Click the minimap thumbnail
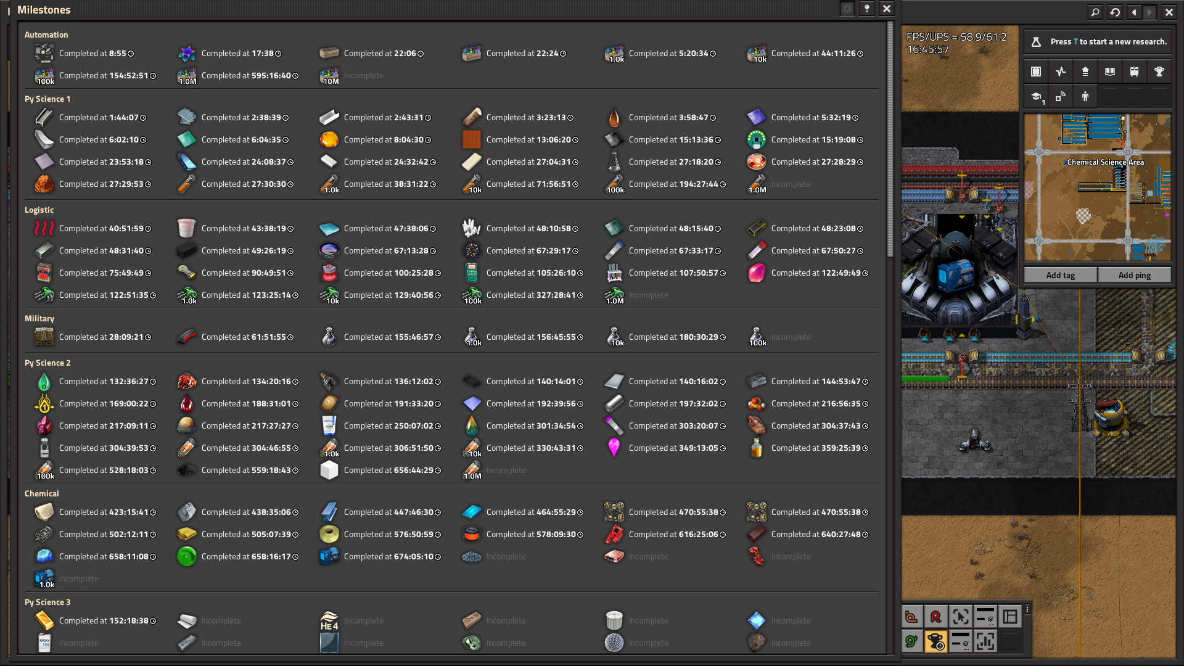Image resolution: width=1184 pixels, height=666 pixels. [x=1098, y=187]
